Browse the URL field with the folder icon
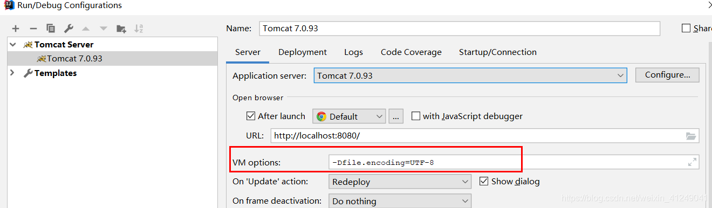This screenshot has height=208, width=712. coord(691,136)
